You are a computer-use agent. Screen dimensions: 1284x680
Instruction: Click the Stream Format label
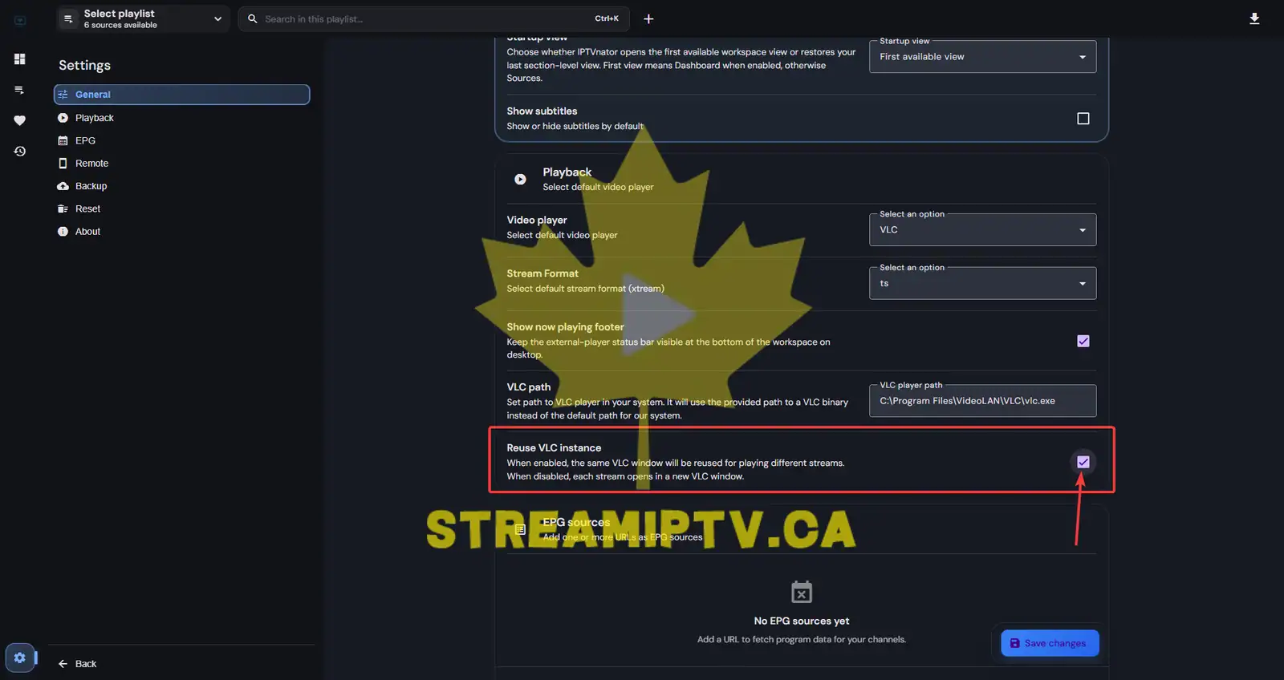click(x=542, y=273)
